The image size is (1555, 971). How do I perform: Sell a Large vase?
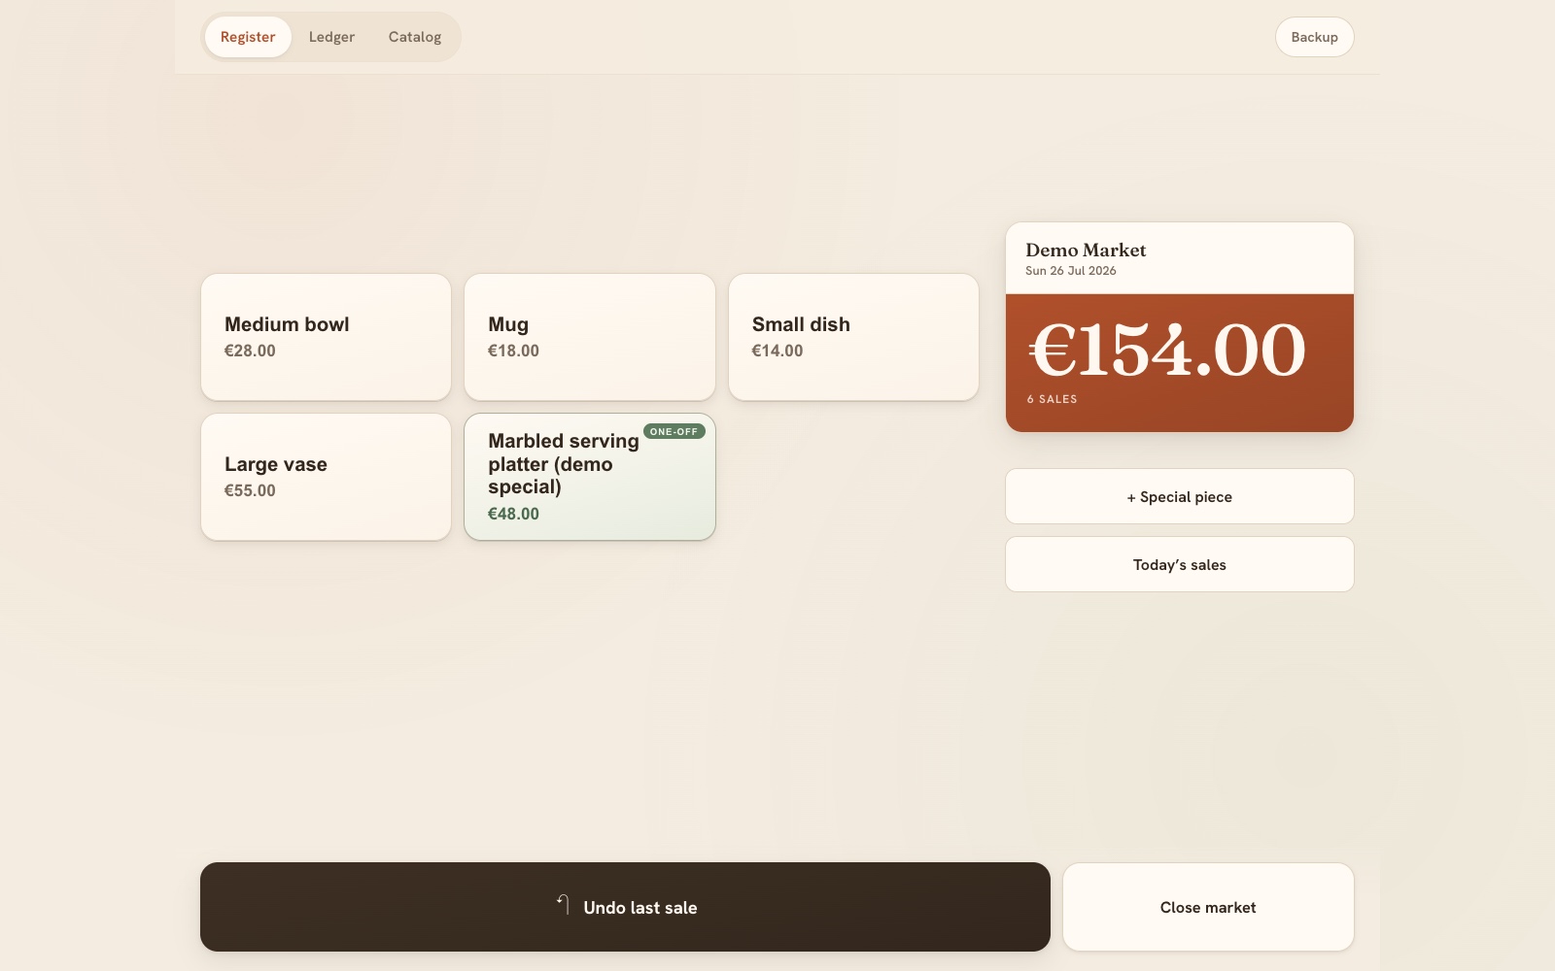tap(326, 477)
